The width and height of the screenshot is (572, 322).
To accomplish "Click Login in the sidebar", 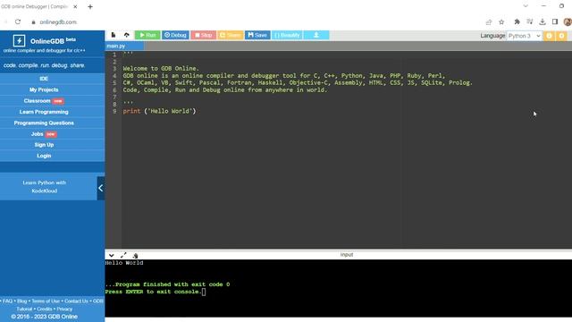I will (44, 156).
